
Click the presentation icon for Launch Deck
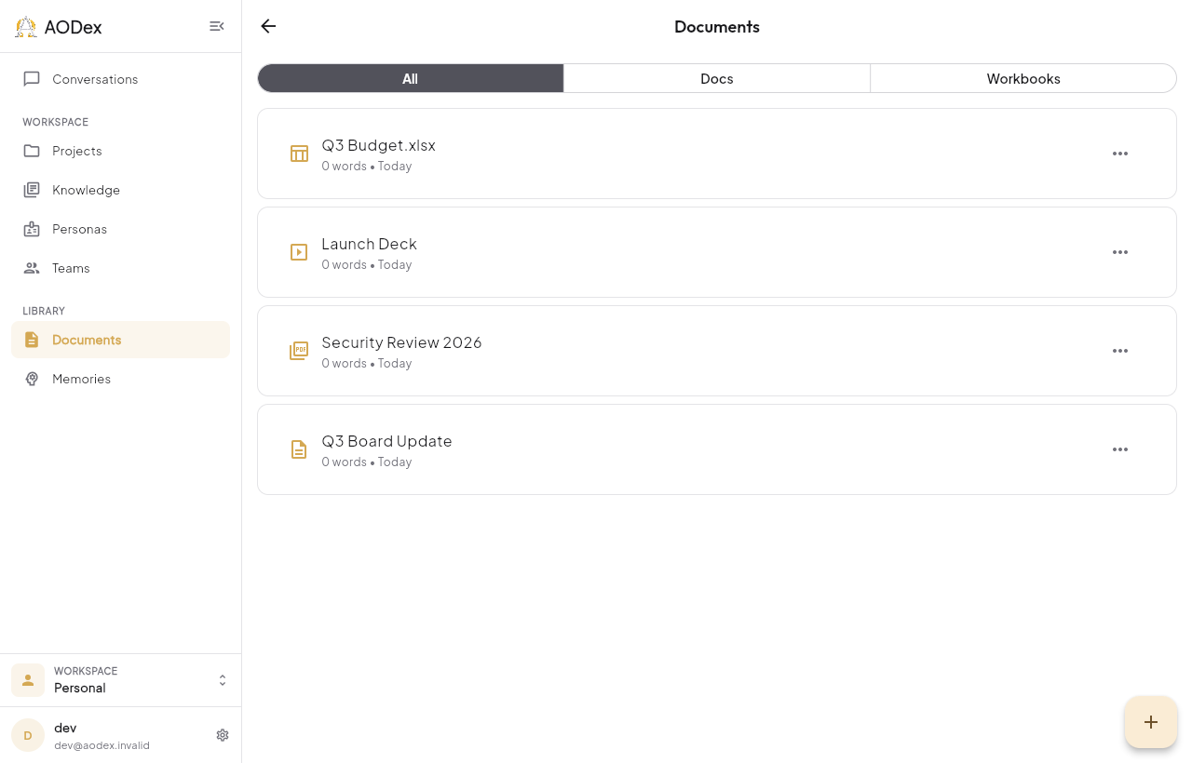pos(299,252)
